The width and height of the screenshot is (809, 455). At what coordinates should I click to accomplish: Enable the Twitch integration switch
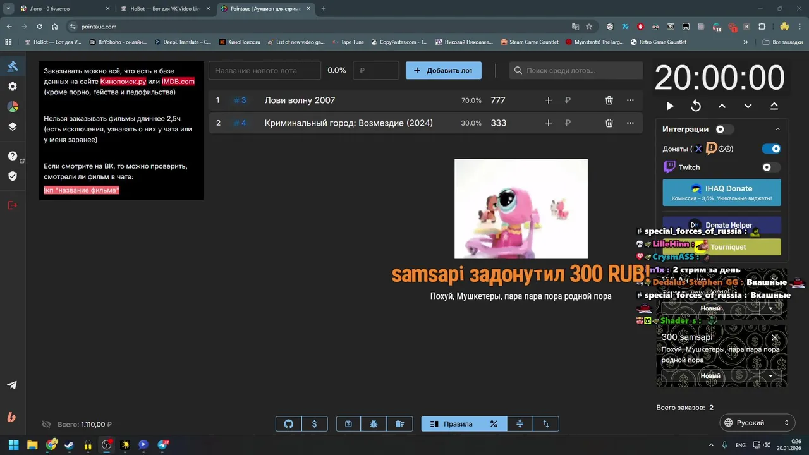click(x=772, y=167)
